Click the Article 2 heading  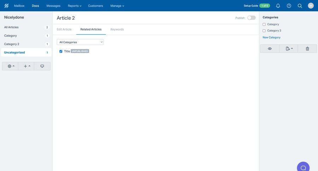coord(66,18)
